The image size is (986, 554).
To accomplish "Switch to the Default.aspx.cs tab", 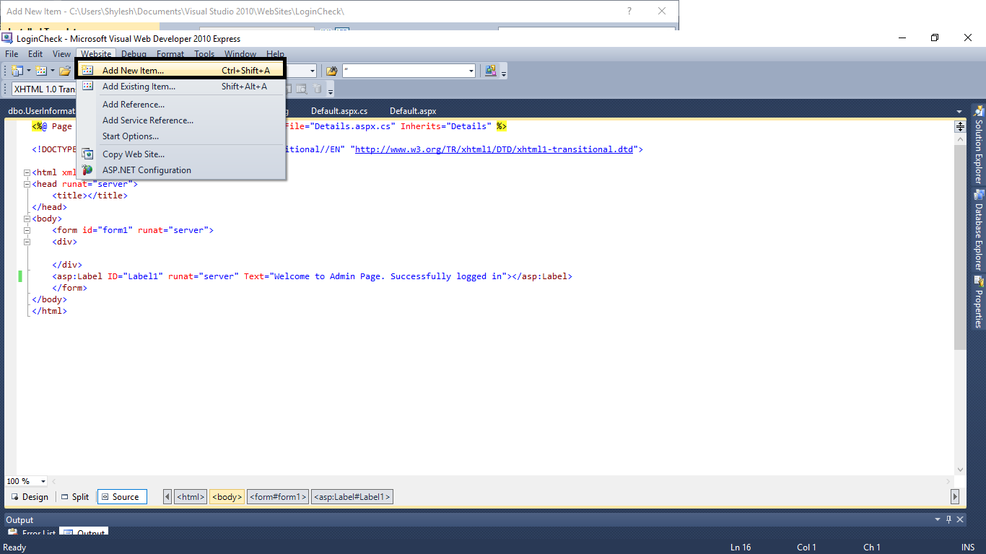I will 340,110.
